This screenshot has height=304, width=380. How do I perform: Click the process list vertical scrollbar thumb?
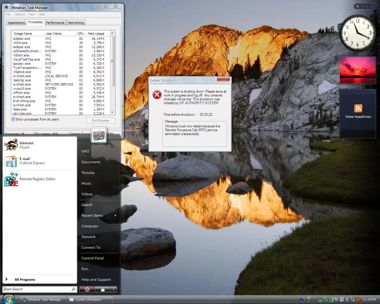112,61
